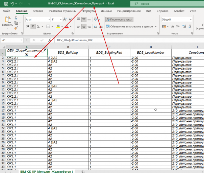Click Объединить и поместить в центре
The width and height of the screenshot is (204, 173).
(x=129, y=27)
